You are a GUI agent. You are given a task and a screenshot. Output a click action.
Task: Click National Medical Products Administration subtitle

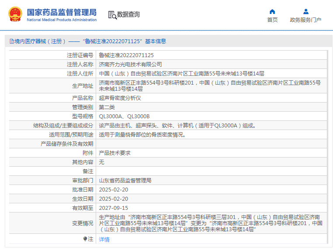pyautogui.click(x=62, y=20)
